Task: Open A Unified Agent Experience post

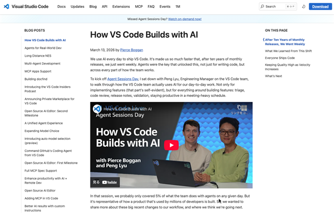Action: [x=44, y=123]
